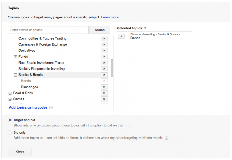Expand the Games category
Image resolution: width=232 pixels, height=160 pixels.
click(10, 99)
